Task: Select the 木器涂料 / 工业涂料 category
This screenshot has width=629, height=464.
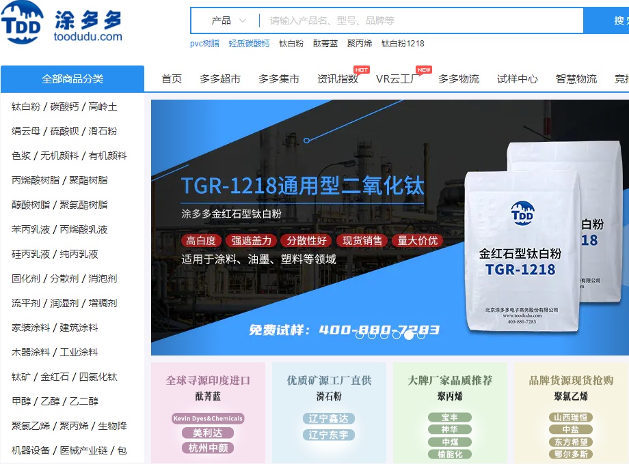Action: (x=55, y=352)
